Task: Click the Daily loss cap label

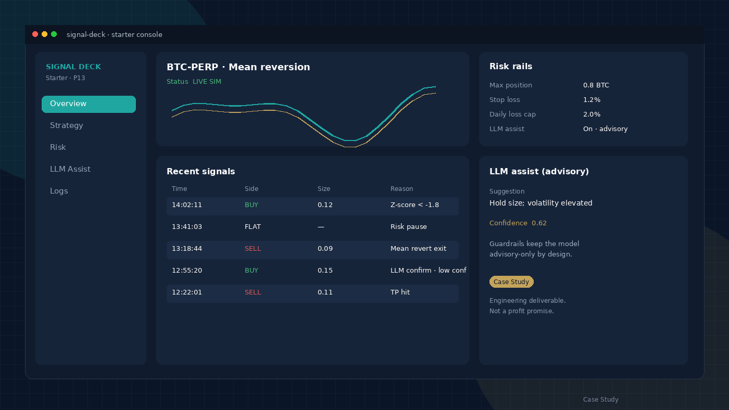Action: tap(512, 114)
